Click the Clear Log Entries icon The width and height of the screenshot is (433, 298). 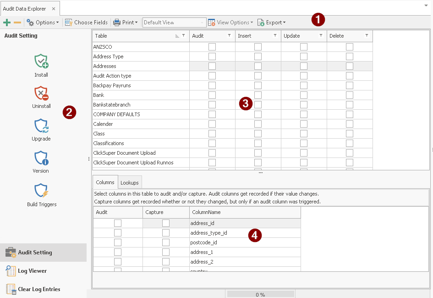click(11, 289)
